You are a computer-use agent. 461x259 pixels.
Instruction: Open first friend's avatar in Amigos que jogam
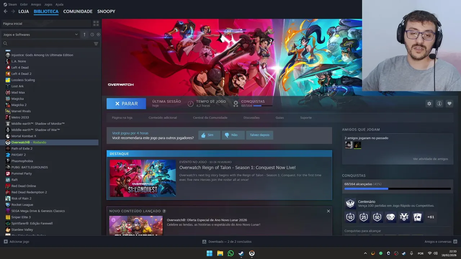(349, 145)
